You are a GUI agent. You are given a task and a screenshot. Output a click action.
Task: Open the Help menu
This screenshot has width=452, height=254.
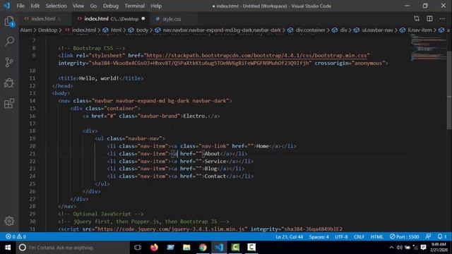pyautogui.click(x=156, y=6)
